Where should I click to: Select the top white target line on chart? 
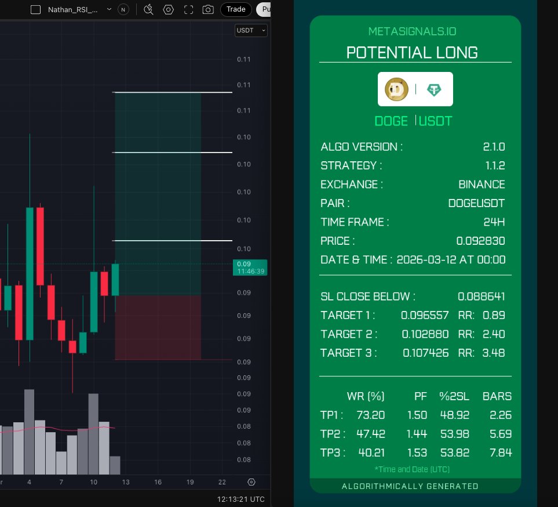pos(172,92)
